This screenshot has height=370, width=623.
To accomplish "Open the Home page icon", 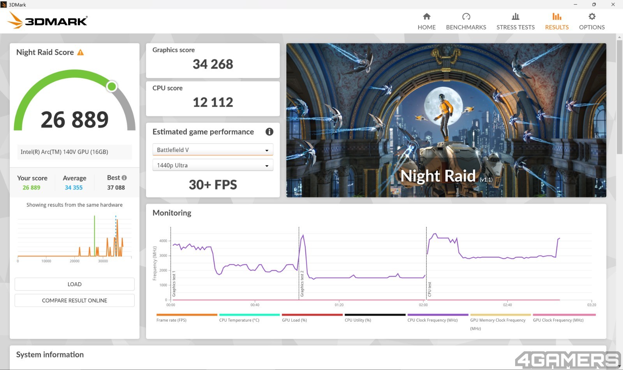I will (426, 16).
